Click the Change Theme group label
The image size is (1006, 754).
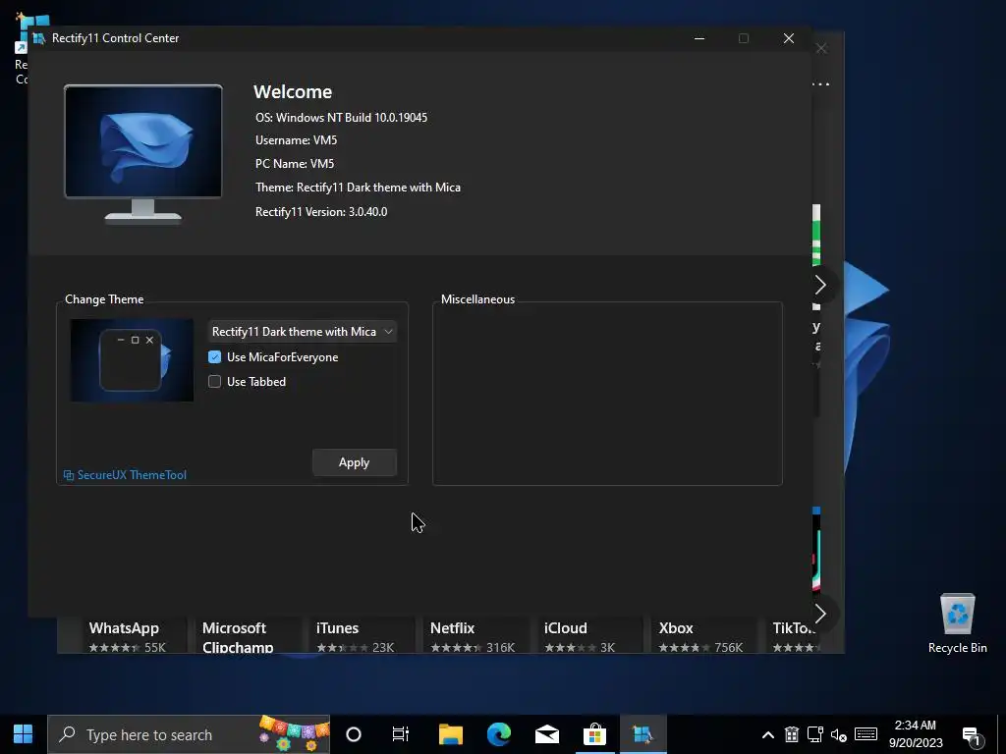104,299
